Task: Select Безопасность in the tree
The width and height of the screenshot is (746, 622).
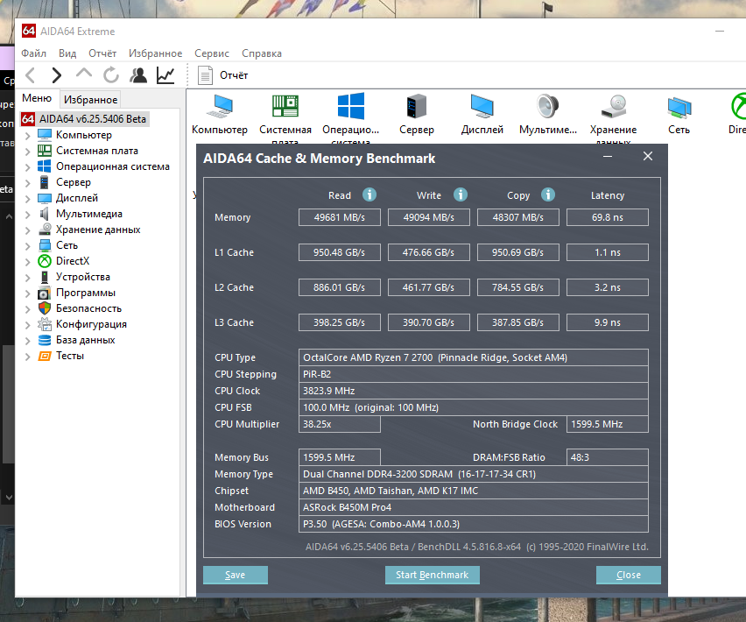Action: pyautogui.click(x=88, y=308)
